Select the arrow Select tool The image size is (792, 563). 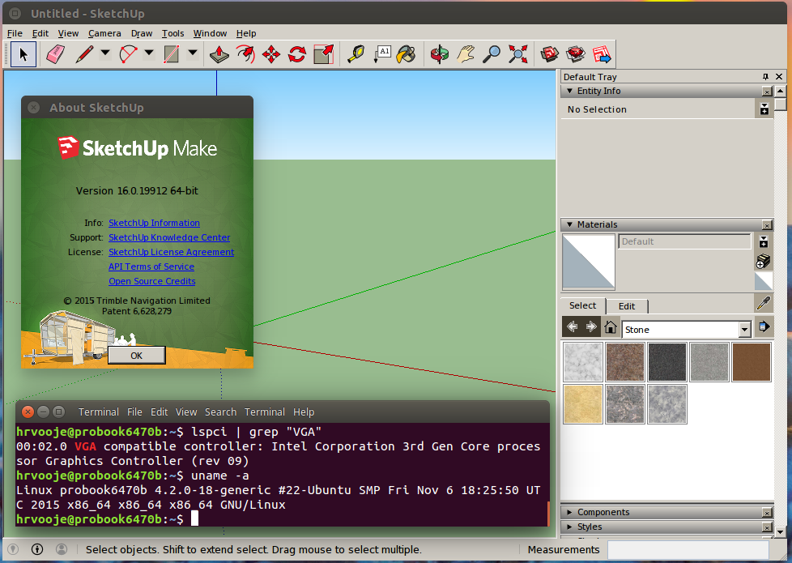click(x=23, y=54)
